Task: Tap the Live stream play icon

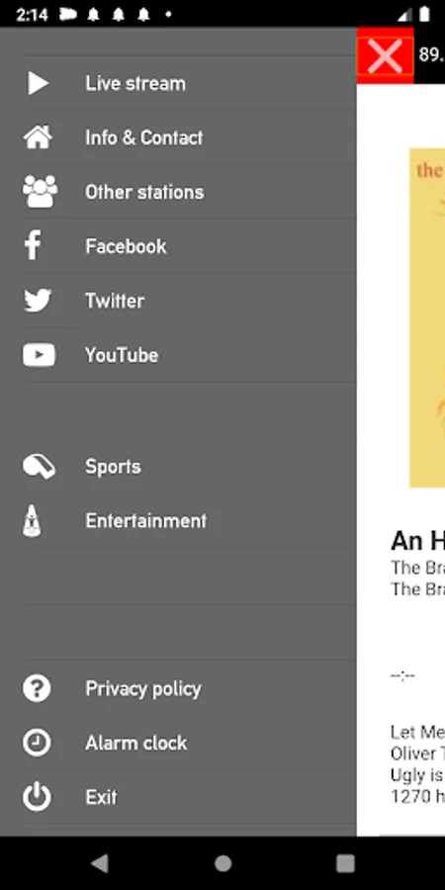Action: click(38, 83)
